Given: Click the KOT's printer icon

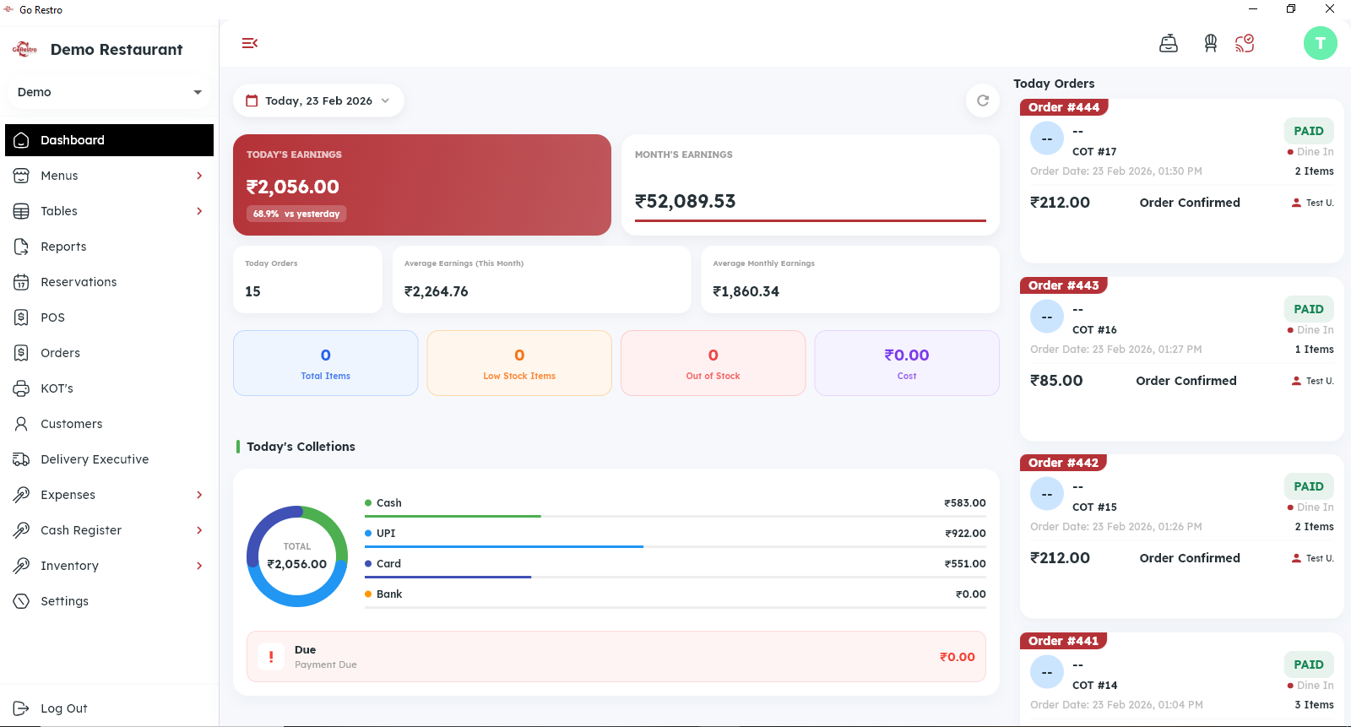Looking at the screenshot, I should tap(22, 388).
